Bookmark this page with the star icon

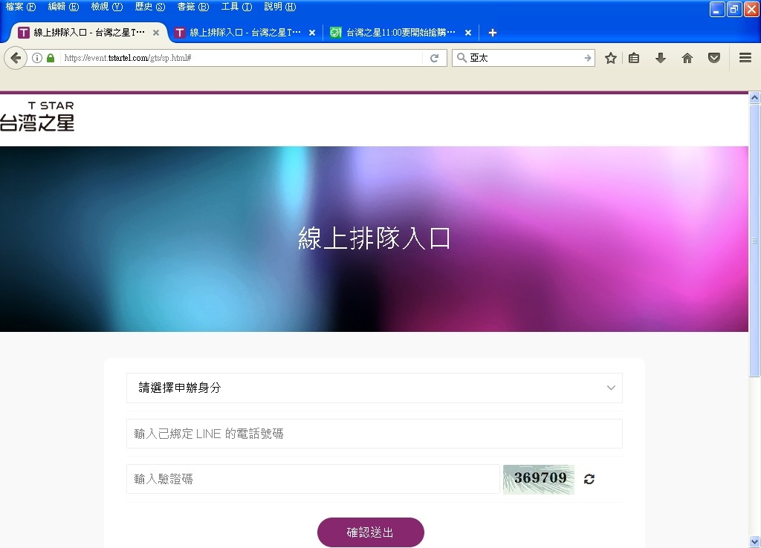(611, 58)
